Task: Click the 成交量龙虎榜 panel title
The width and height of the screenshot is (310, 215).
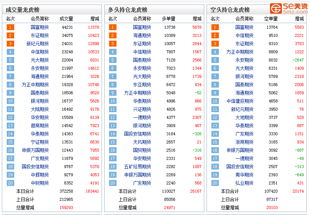Action: (x=22, y=10)
